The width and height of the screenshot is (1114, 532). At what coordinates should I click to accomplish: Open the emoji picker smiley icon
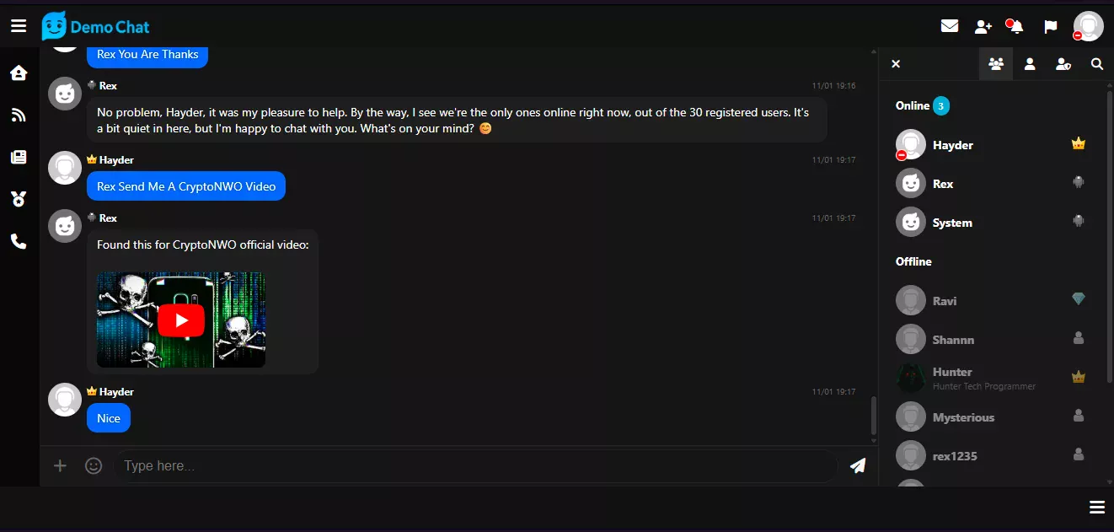94,465
